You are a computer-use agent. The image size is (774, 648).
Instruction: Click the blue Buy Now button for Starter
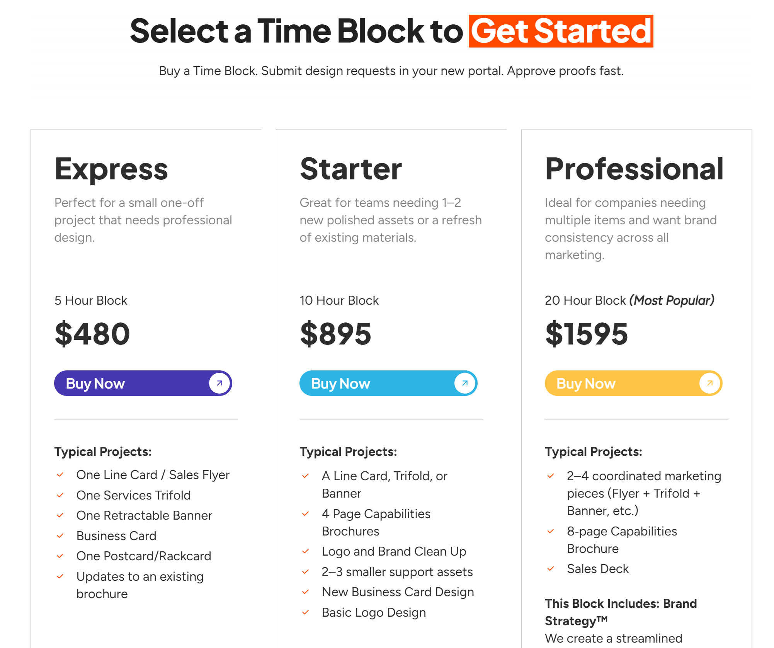(377, 383)
